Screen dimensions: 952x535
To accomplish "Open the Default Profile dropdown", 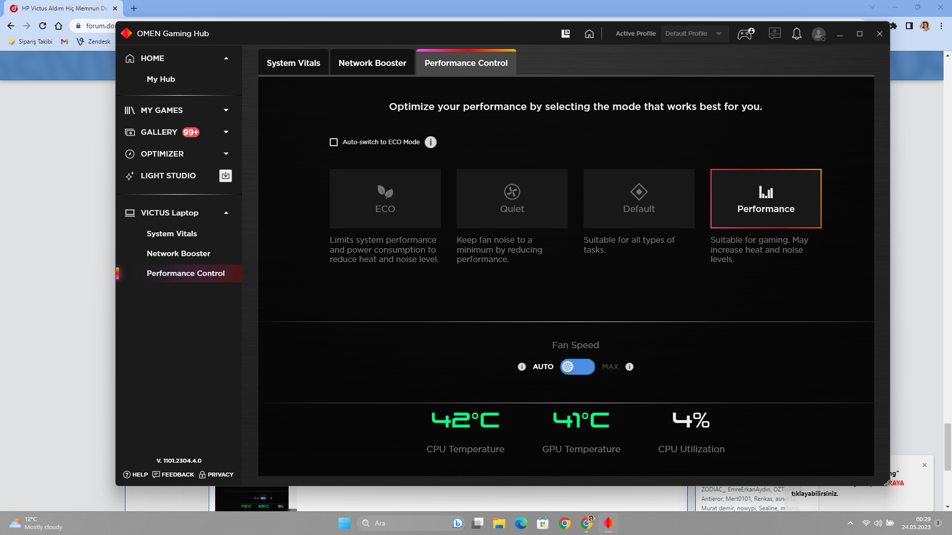I will (694, 34).
